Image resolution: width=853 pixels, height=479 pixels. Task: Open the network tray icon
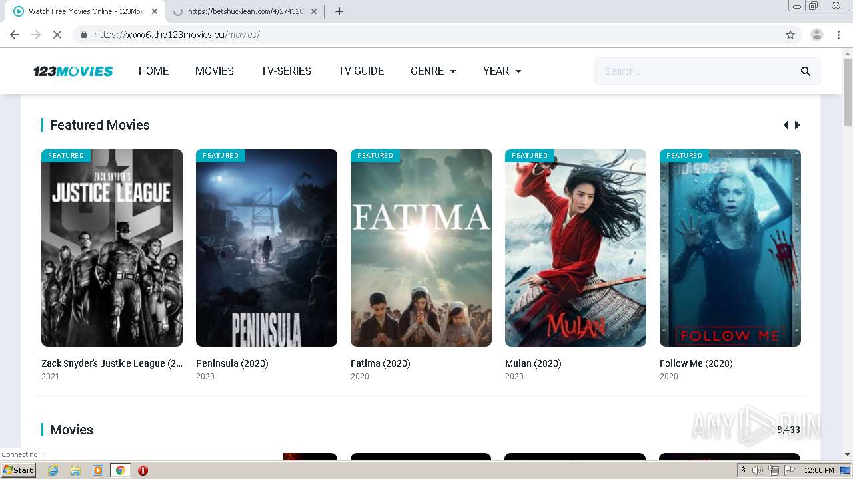coord(774,470)
